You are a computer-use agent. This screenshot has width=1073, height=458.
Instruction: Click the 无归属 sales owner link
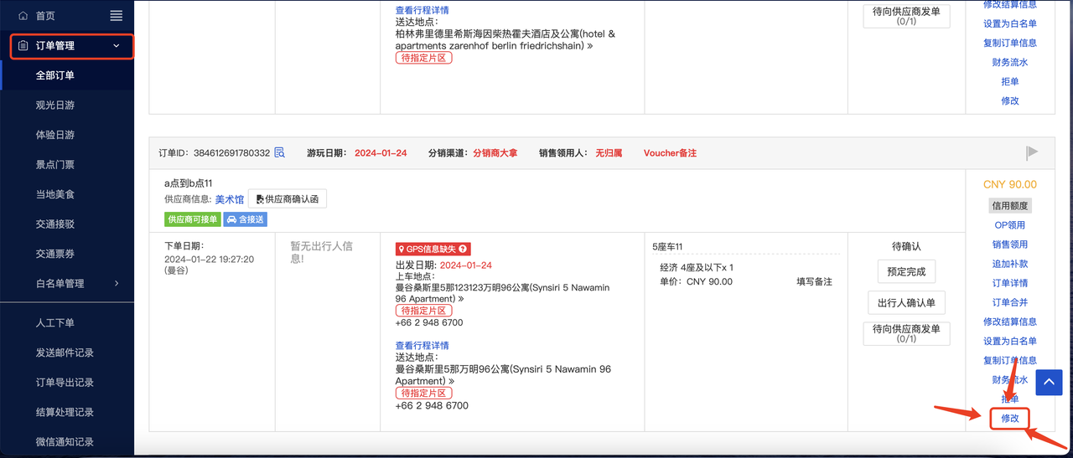pos(609,153)
